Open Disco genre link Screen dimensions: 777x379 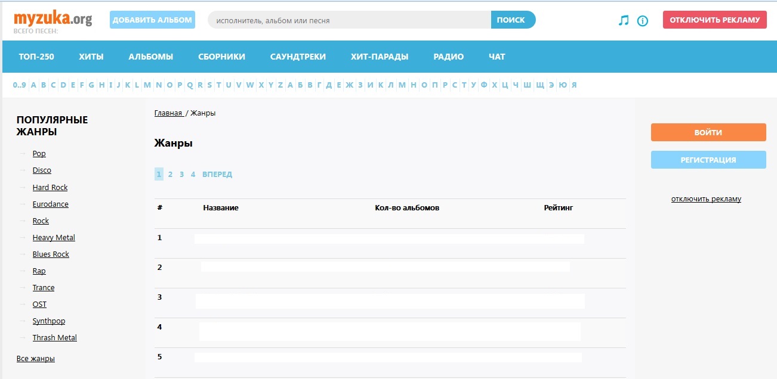coord(42,170)
